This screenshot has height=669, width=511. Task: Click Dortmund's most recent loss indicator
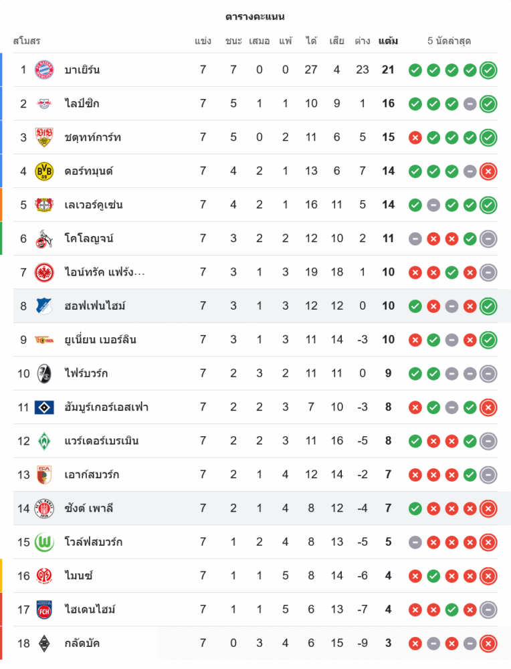[x=488, y=171]
